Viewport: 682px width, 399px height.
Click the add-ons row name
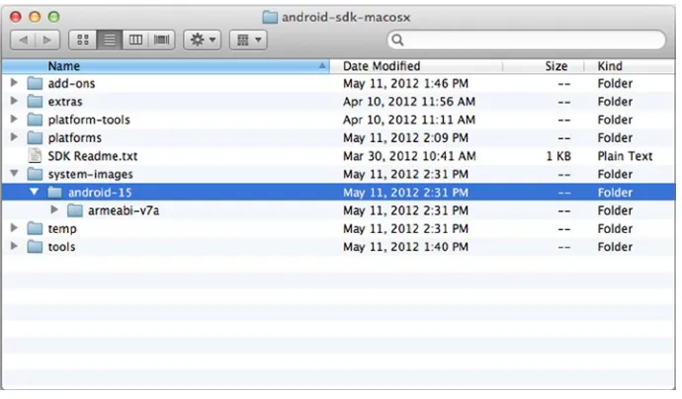pos(71,83)
